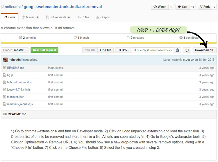Click the clone in desktop download icon
This screenshot has width=218, height=162.
[x=187, y=50]
